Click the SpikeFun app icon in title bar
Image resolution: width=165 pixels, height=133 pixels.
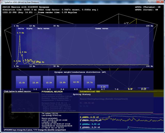pyautogui.click(x=3, y=2)
